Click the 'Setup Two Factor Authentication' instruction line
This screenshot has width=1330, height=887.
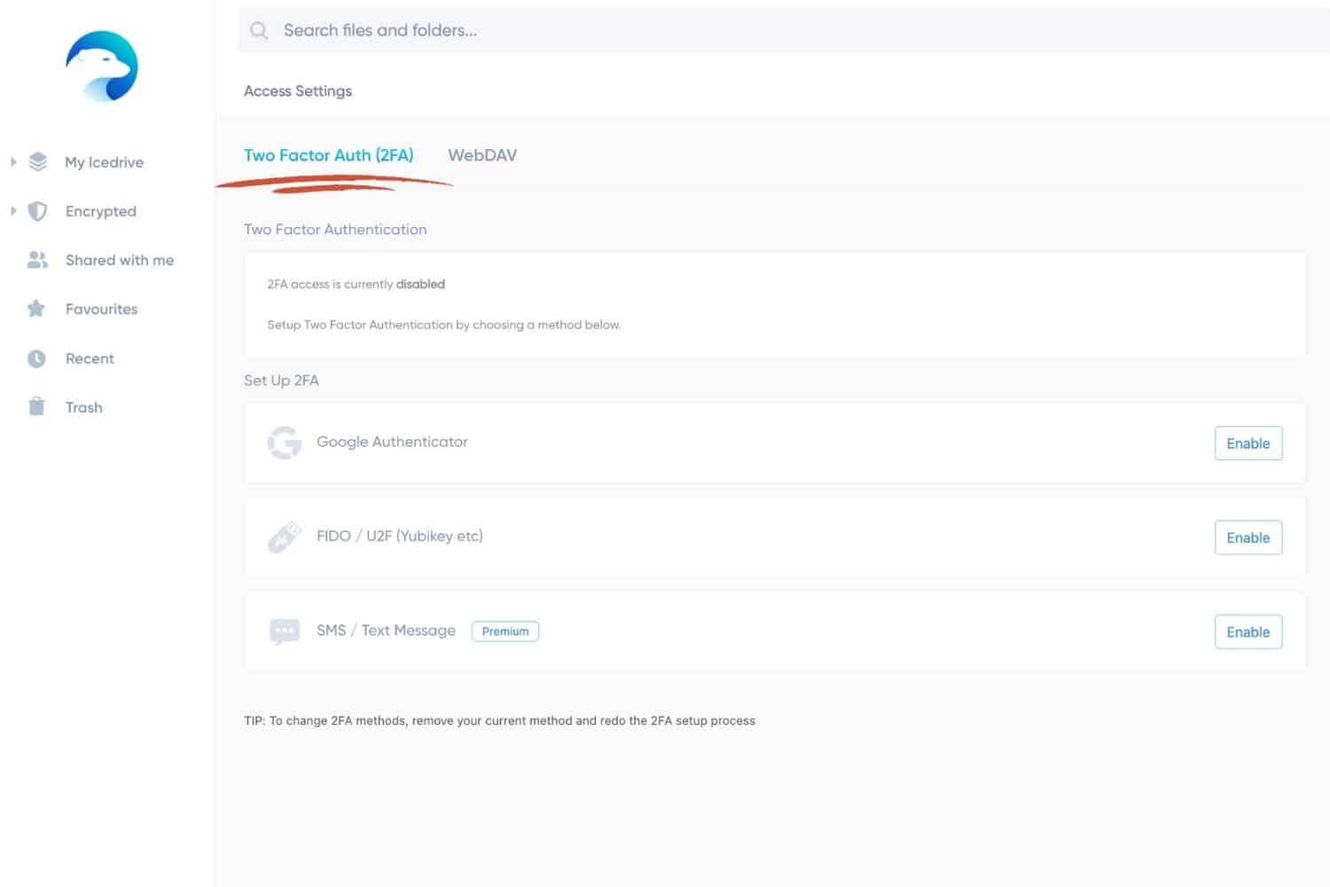(x=443, y=325)
